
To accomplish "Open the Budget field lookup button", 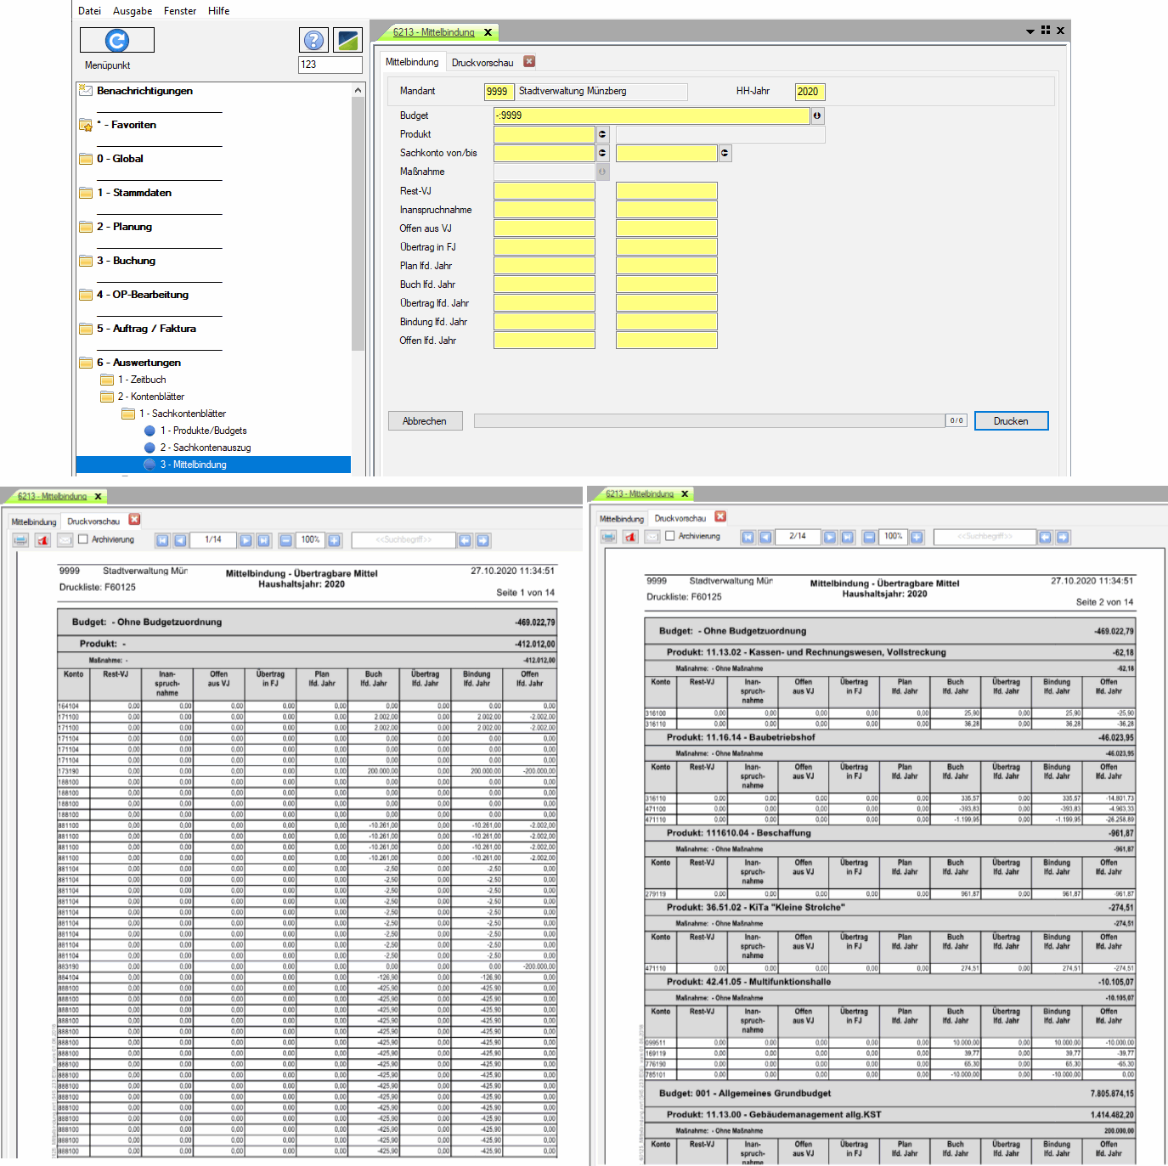I will (x=817, y=115).
